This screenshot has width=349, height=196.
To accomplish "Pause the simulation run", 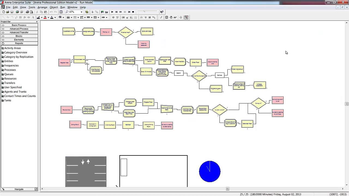I will 125,12.
